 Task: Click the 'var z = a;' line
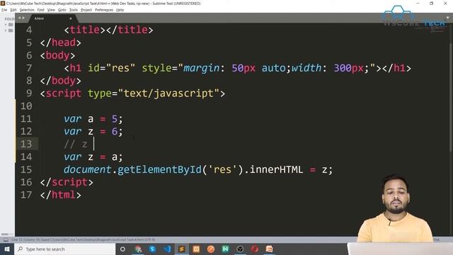[x=93, y=157]
